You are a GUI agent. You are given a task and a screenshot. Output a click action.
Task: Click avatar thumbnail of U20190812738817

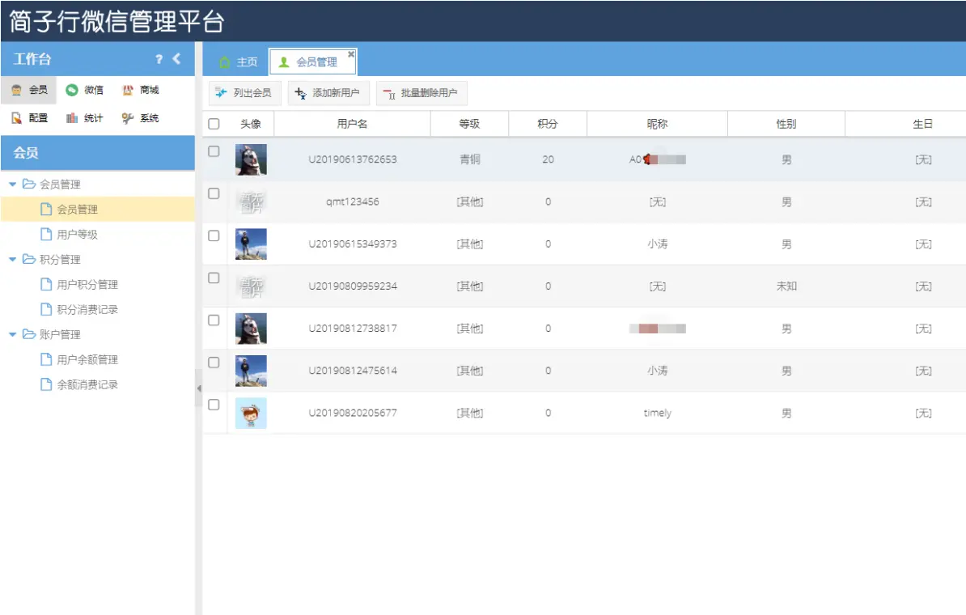coord(251,329)
